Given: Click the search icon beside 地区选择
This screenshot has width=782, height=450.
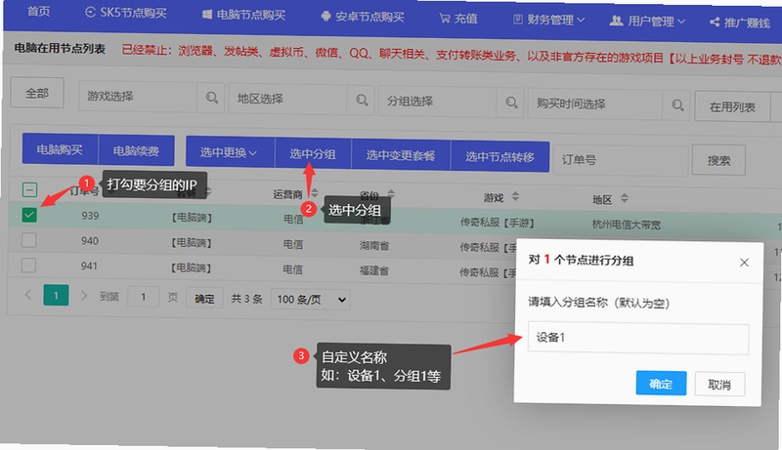Looking at the screenshot, I should point(362,101).
